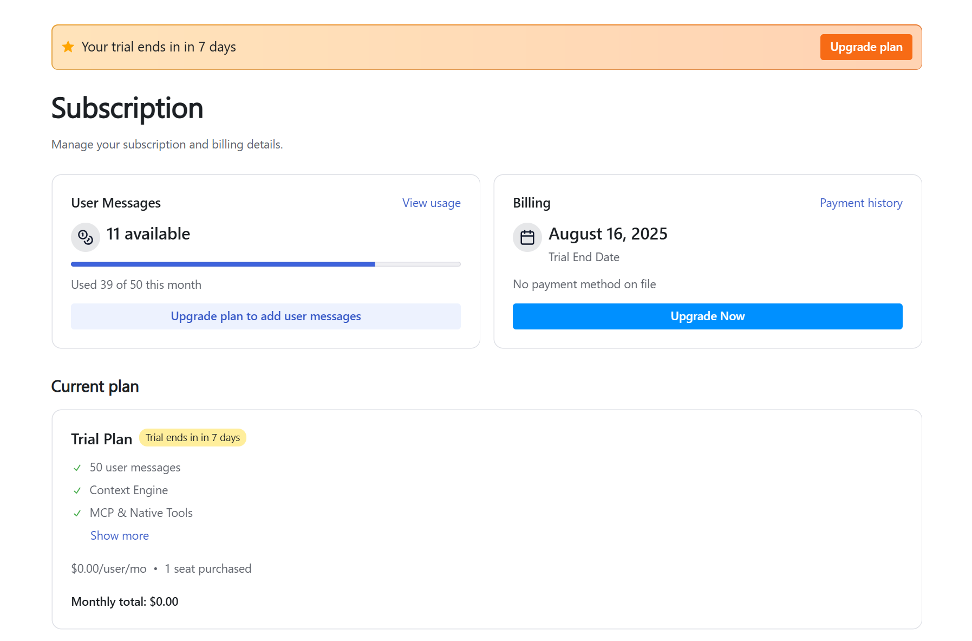This screenshot has width=972, height=641.
Task: Click the Current plan section heading
Action: [x=95, y=387]
